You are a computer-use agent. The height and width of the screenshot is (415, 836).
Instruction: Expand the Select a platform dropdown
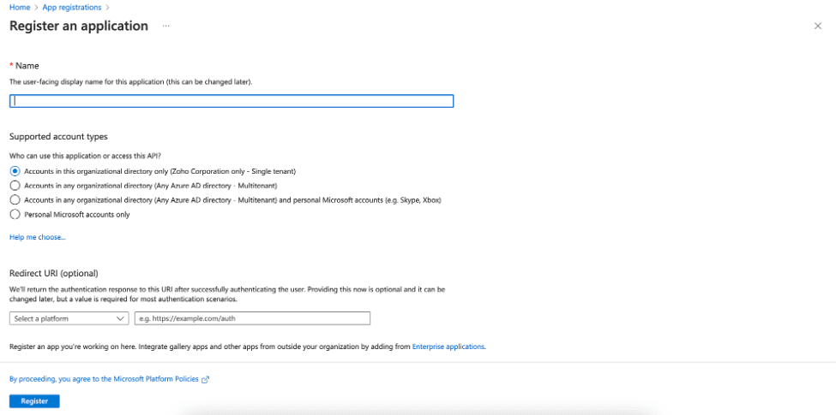coord(69,318)
